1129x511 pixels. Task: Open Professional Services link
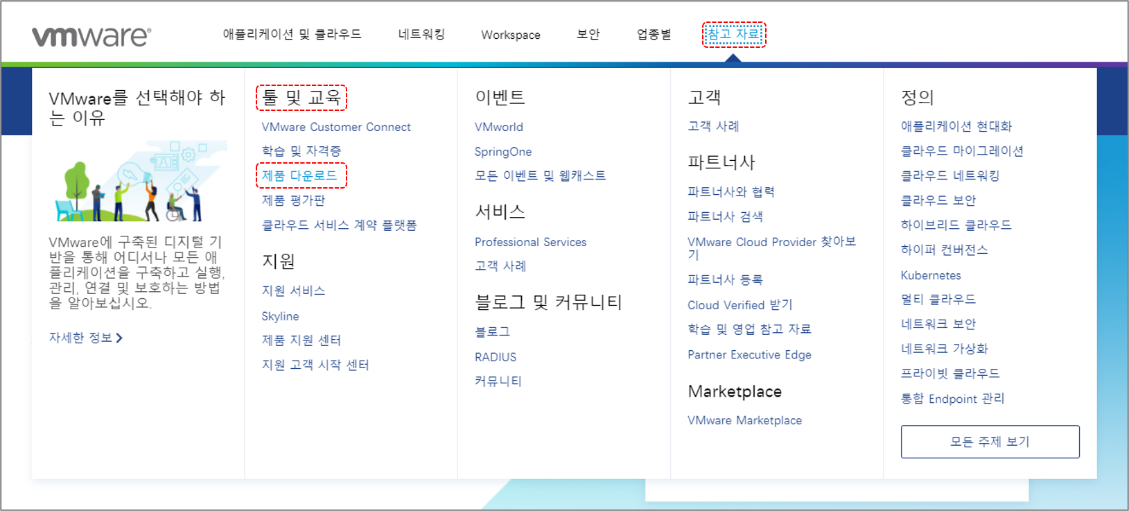click(530, 242)
